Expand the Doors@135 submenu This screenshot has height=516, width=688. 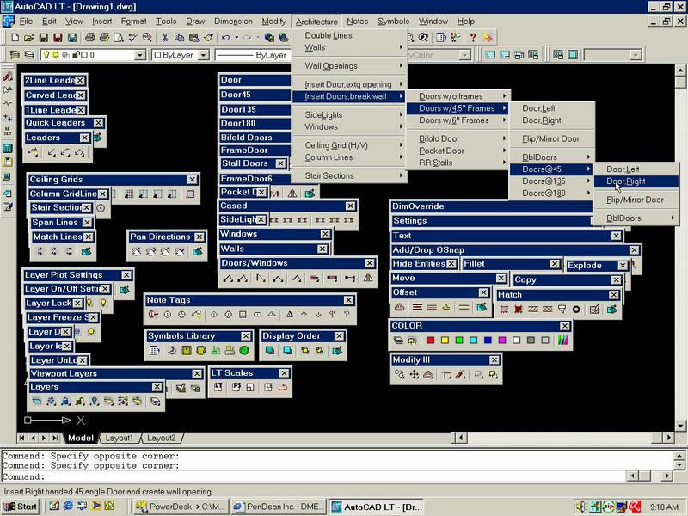pyautogui.click(x=551, y=181)
